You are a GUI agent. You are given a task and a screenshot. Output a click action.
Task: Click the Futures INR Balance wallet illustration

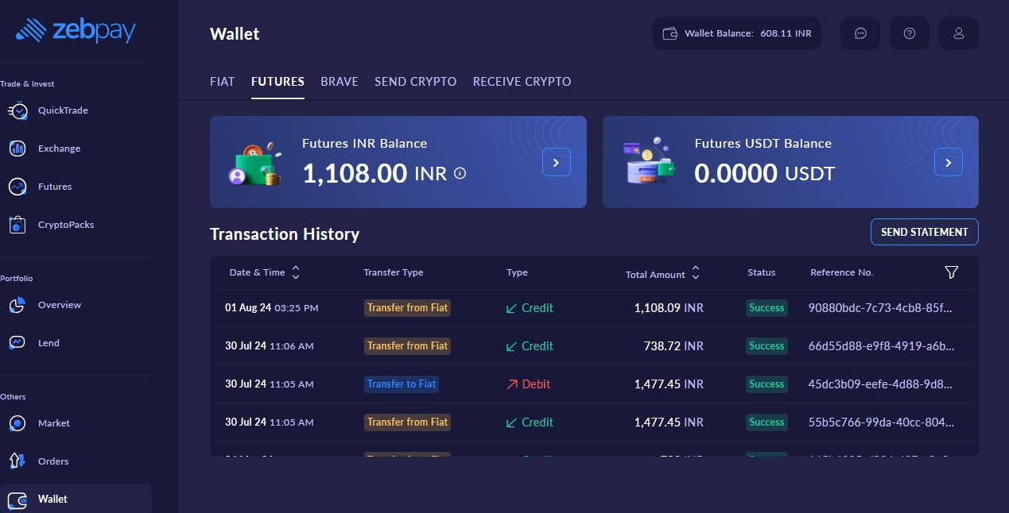coord(254,164)
